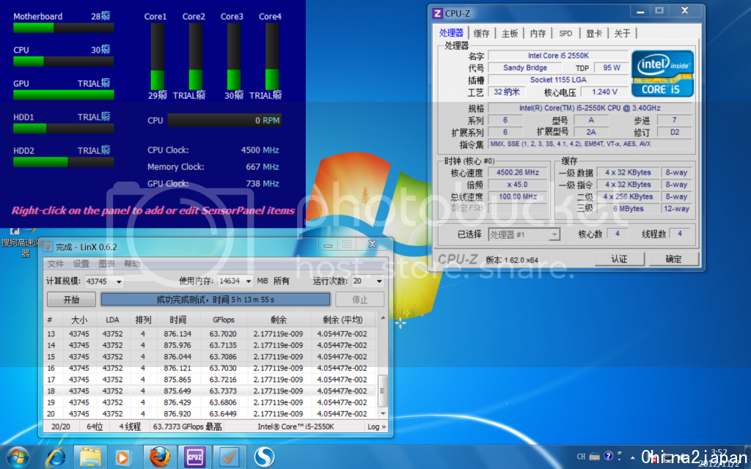The width and height of the screenshot is (751, 469).
Task: Open the 运行次数 run count dropdown
Action: pyautogui.click(x=378, y=281)
